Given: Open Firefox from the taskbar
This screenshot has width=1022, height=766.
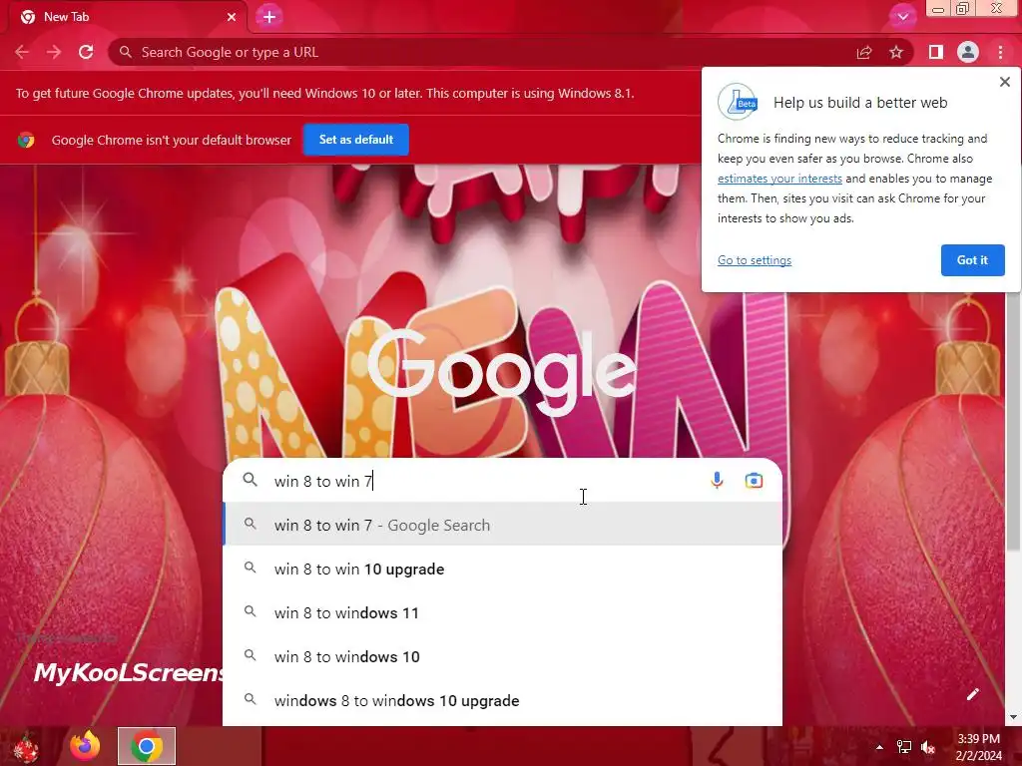Looking at the screenshot, I should pos(85,746).
